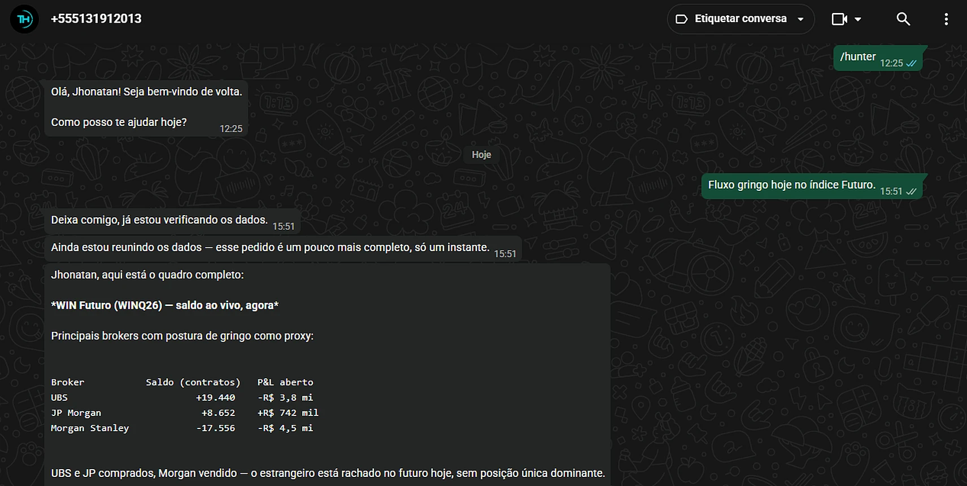Screen dimensions: 967x486
Task: Click the Morgan Stanley row in table
Action: click(x=182, y=428)
